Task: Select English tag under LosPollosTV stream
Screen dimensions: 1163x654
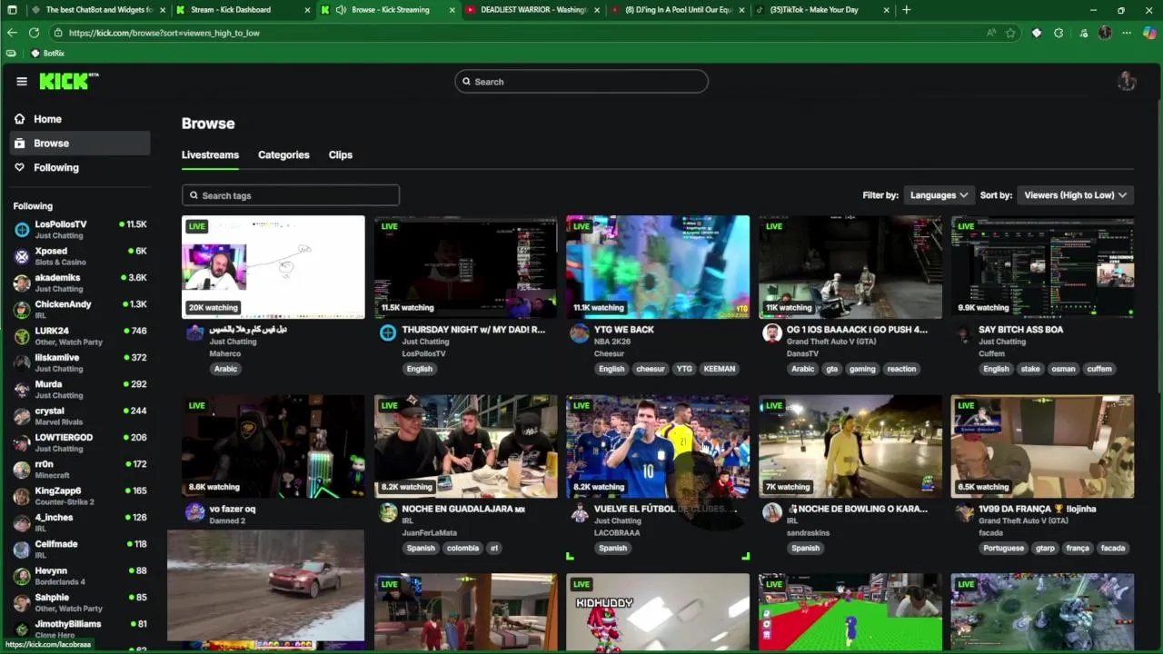Action: pyautogui.click(x=419, y=369)
